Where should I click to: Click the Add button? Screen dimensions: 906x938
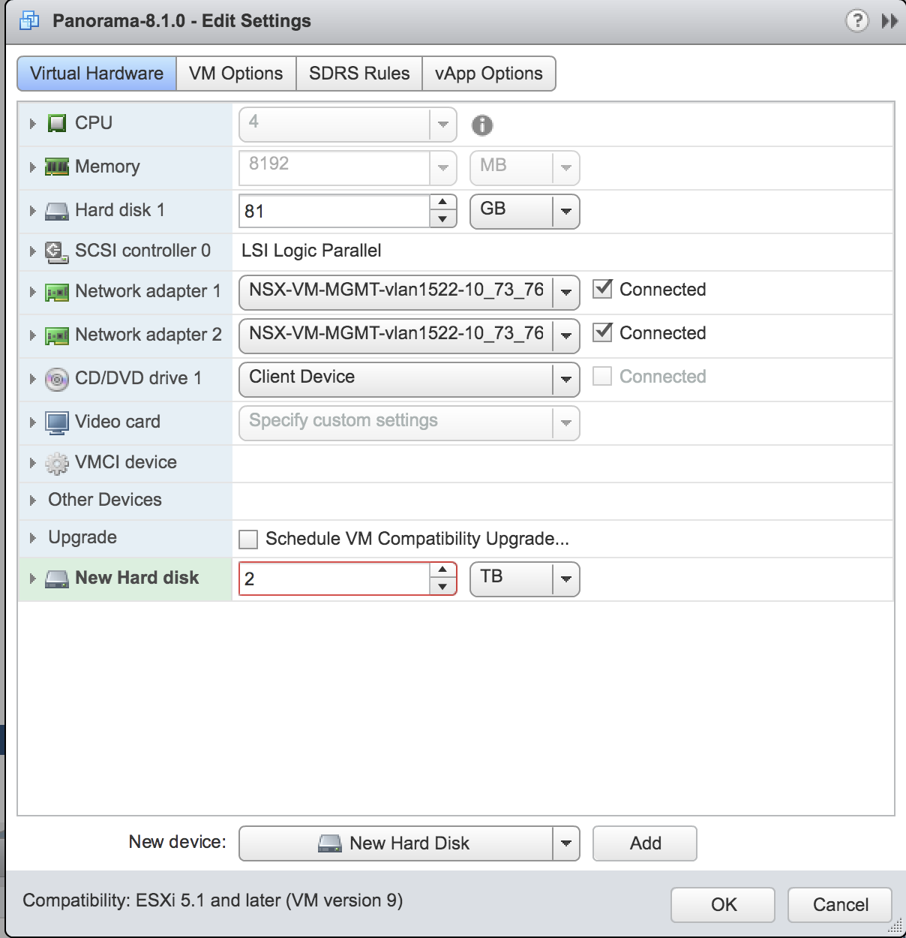[645, 843]
